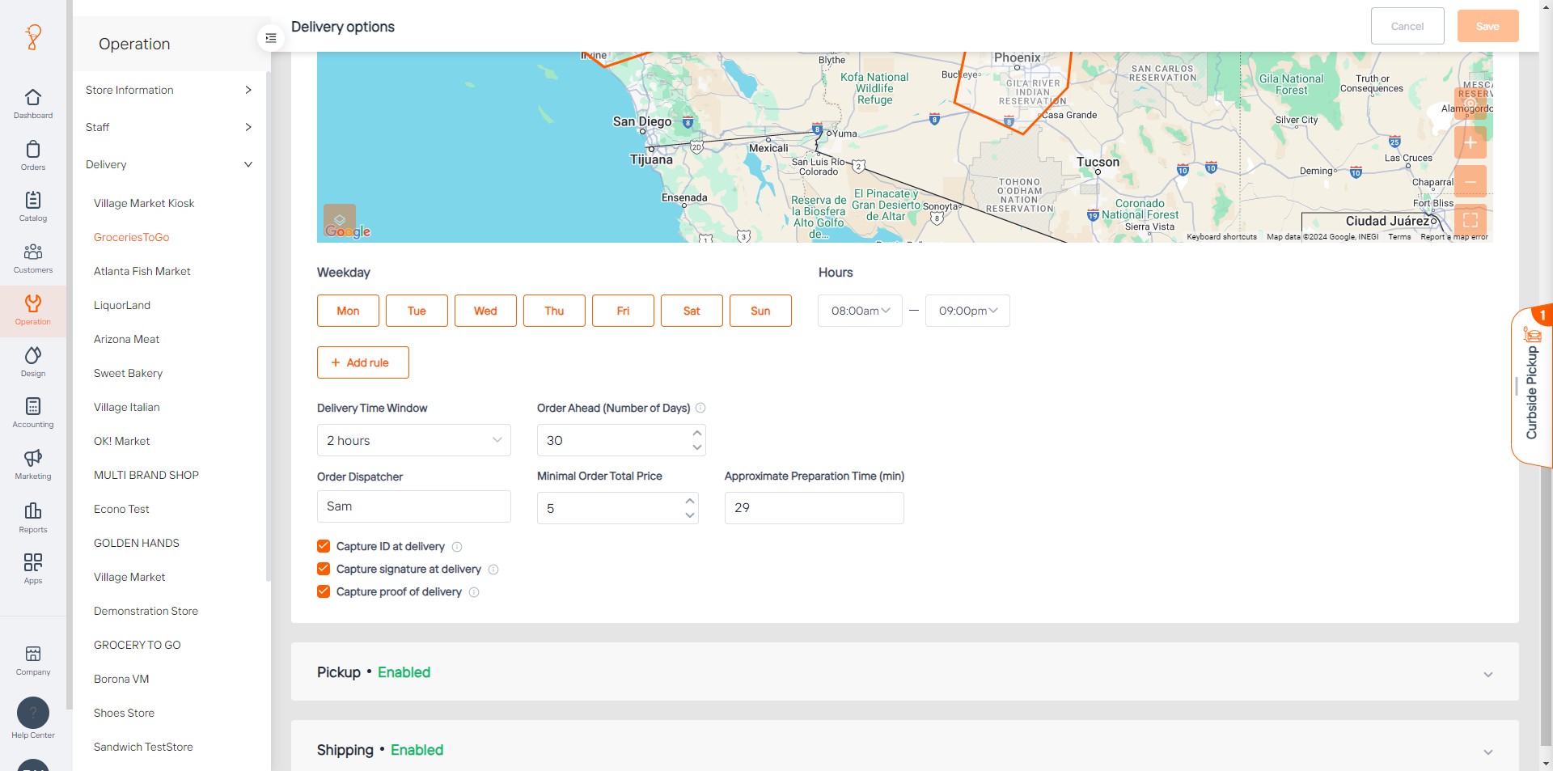Uncheck Capture ID at delivery

pyautogui.click(x=324, y=546)
